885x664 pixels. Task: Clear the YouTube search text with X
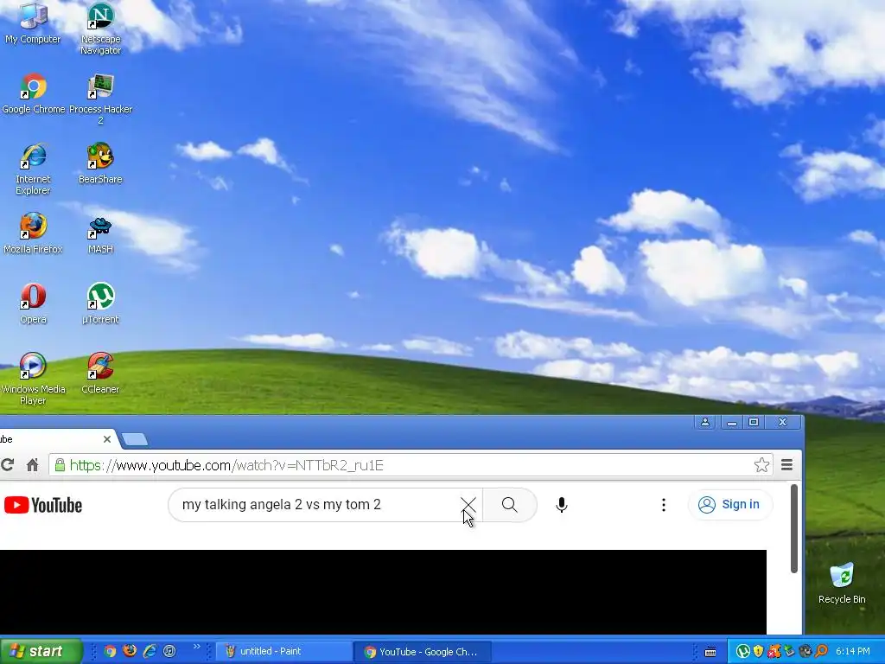[x=468, y=505]
